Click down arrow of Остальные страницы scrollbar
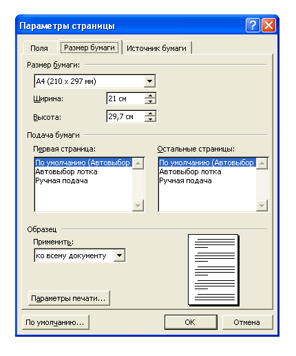 pyautogui.click(x=262, y=205)
